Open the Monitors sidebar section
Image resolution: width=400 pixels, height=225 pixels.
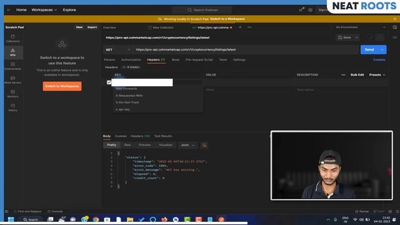12,94
